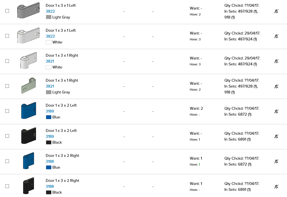Check the Blue Door 1x3x2 Left row

tap(7, 111)
